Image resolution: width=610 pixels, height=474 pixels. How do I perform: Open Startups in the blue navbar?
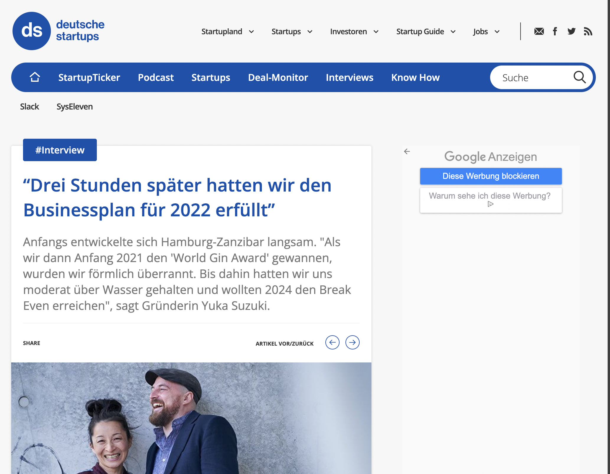(211, 77)
